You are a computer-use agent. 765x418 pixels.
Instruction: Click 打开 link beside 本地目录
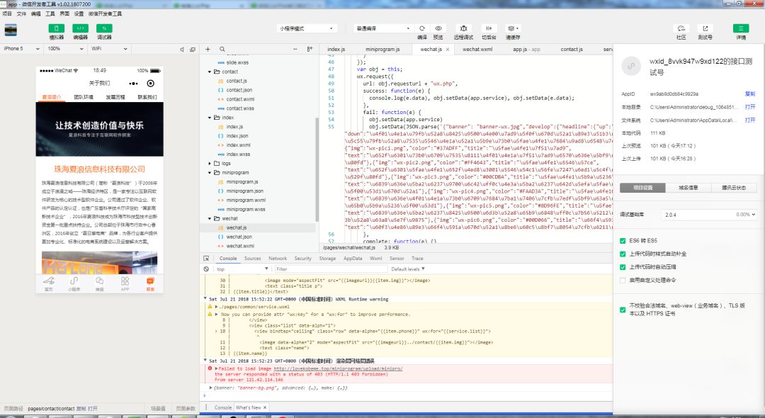tap(750, 107)
